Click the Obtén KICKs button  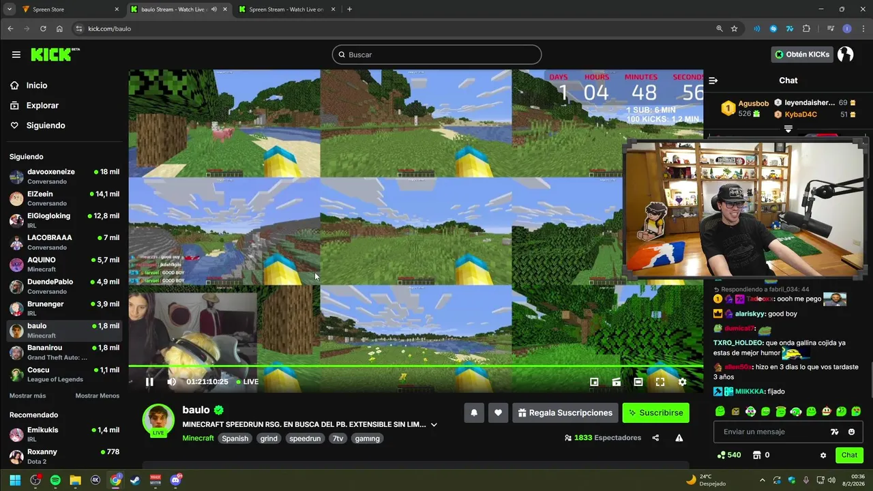pyautogui.click(x=802, y=55)
